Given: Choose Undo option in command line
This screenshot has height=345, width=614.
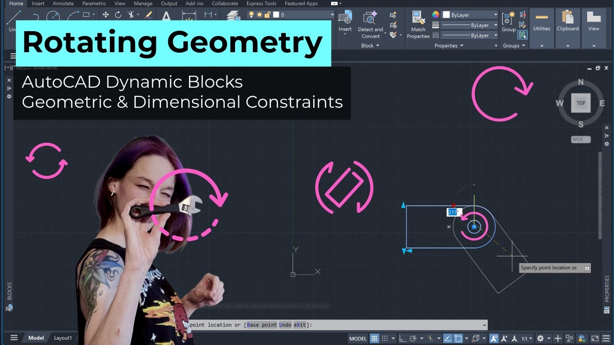Looking at the screenshot, I should (x=285, y=325).
